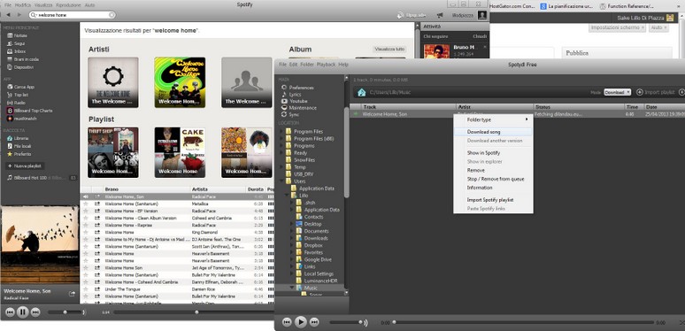Collapse the Lillo folder in tree

(x=287, y=196)
